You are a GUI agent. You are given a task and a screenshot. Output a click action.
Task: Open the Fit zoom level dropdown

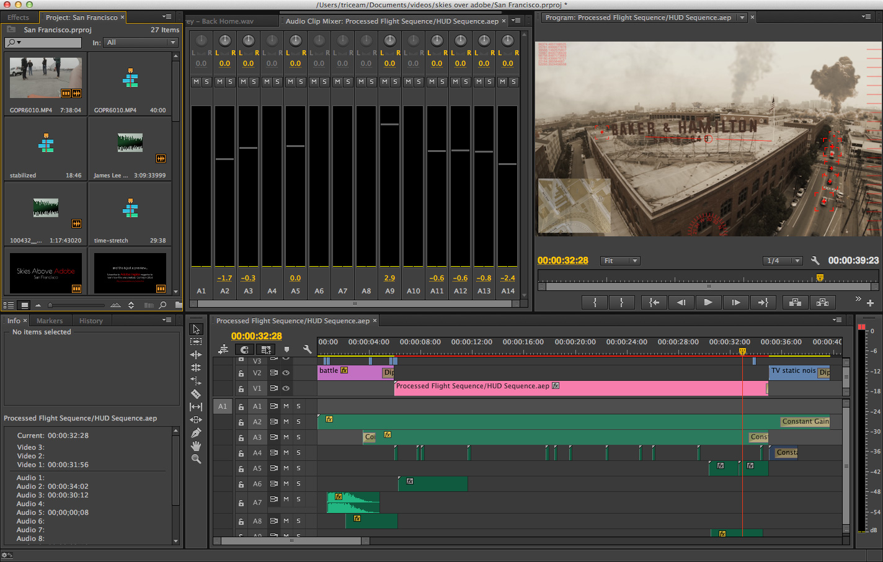click(x=620, y=261)
